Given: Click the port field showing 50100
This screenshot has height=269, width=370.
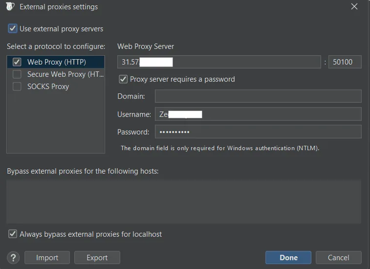Looking at the screenshot, I should 345,62.
